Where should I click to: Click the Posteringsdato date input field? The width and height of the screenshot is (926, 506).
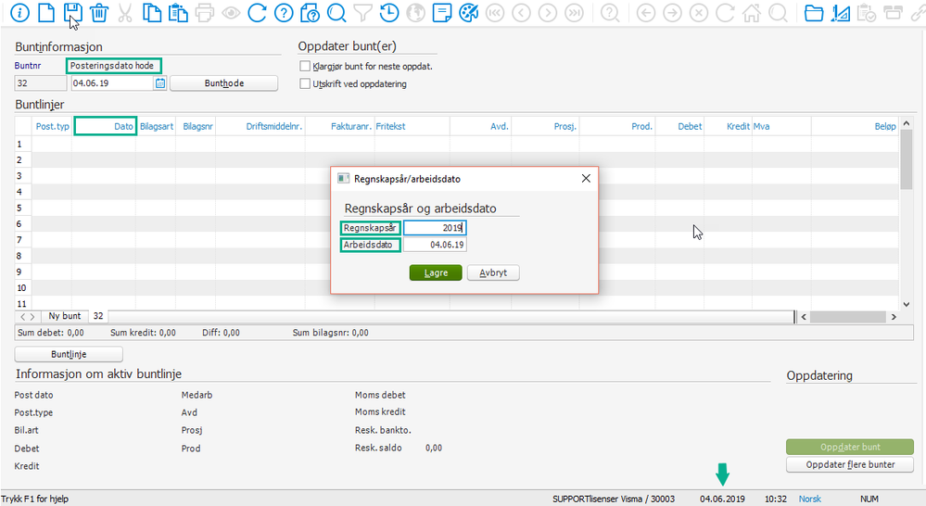(112, 83)
